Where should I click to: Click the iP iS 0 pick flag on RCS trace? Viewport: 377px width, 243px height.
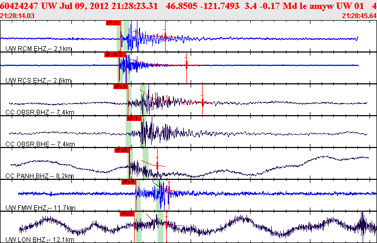(115, 55)
